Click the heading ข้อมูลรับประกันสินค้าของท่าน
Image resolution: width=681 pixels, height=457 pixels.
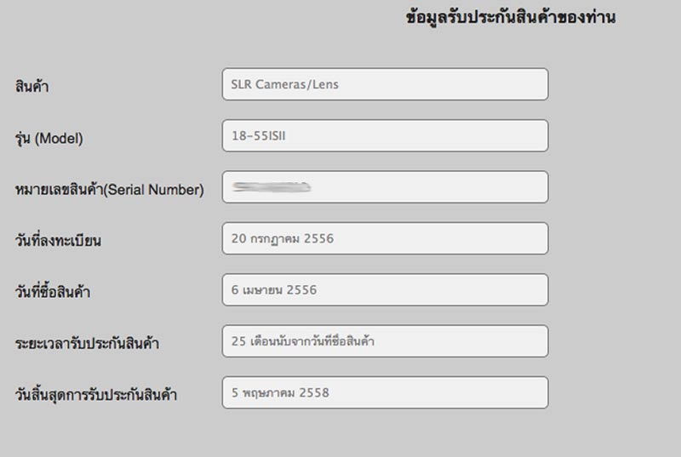(511, 18)
